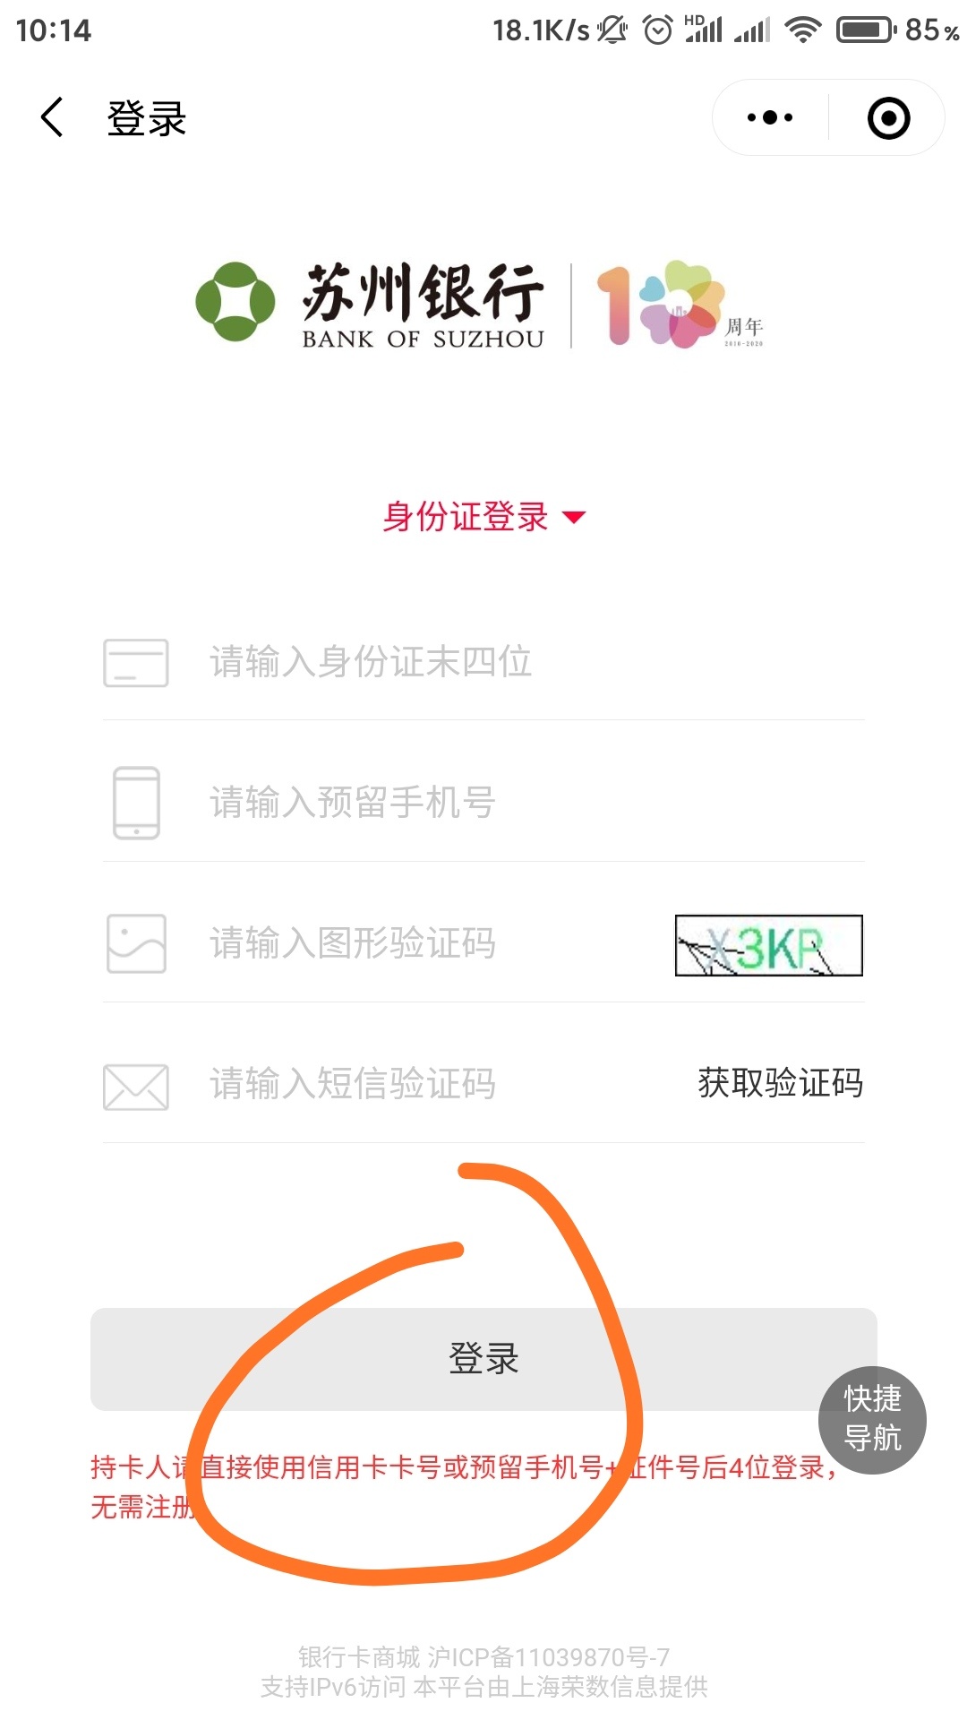The image size is (967, 1720).
Task: Tap the mini program close target icon
Action: (888, 118)
